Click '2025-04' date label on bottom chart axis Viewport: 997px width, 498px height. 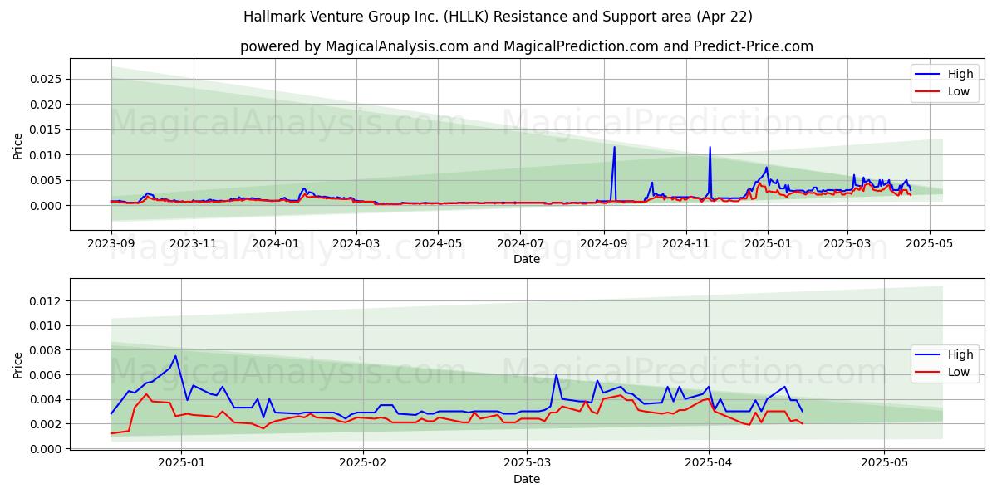pos(709,463)
